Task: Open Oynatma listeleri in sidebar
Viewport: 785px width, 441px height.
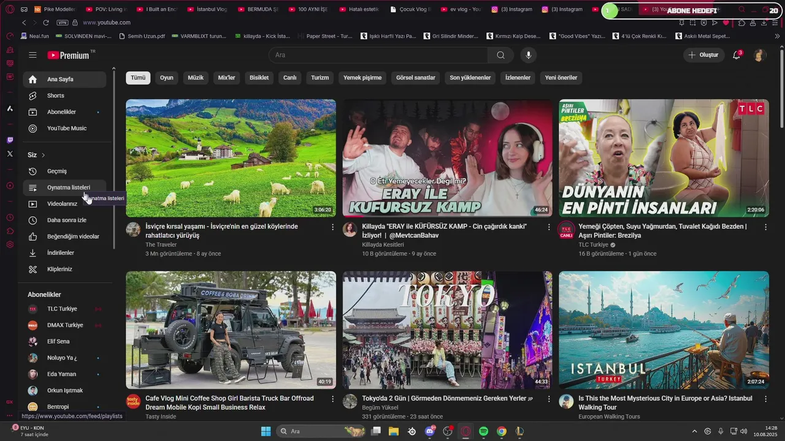Action: click(x=64, y=187)
